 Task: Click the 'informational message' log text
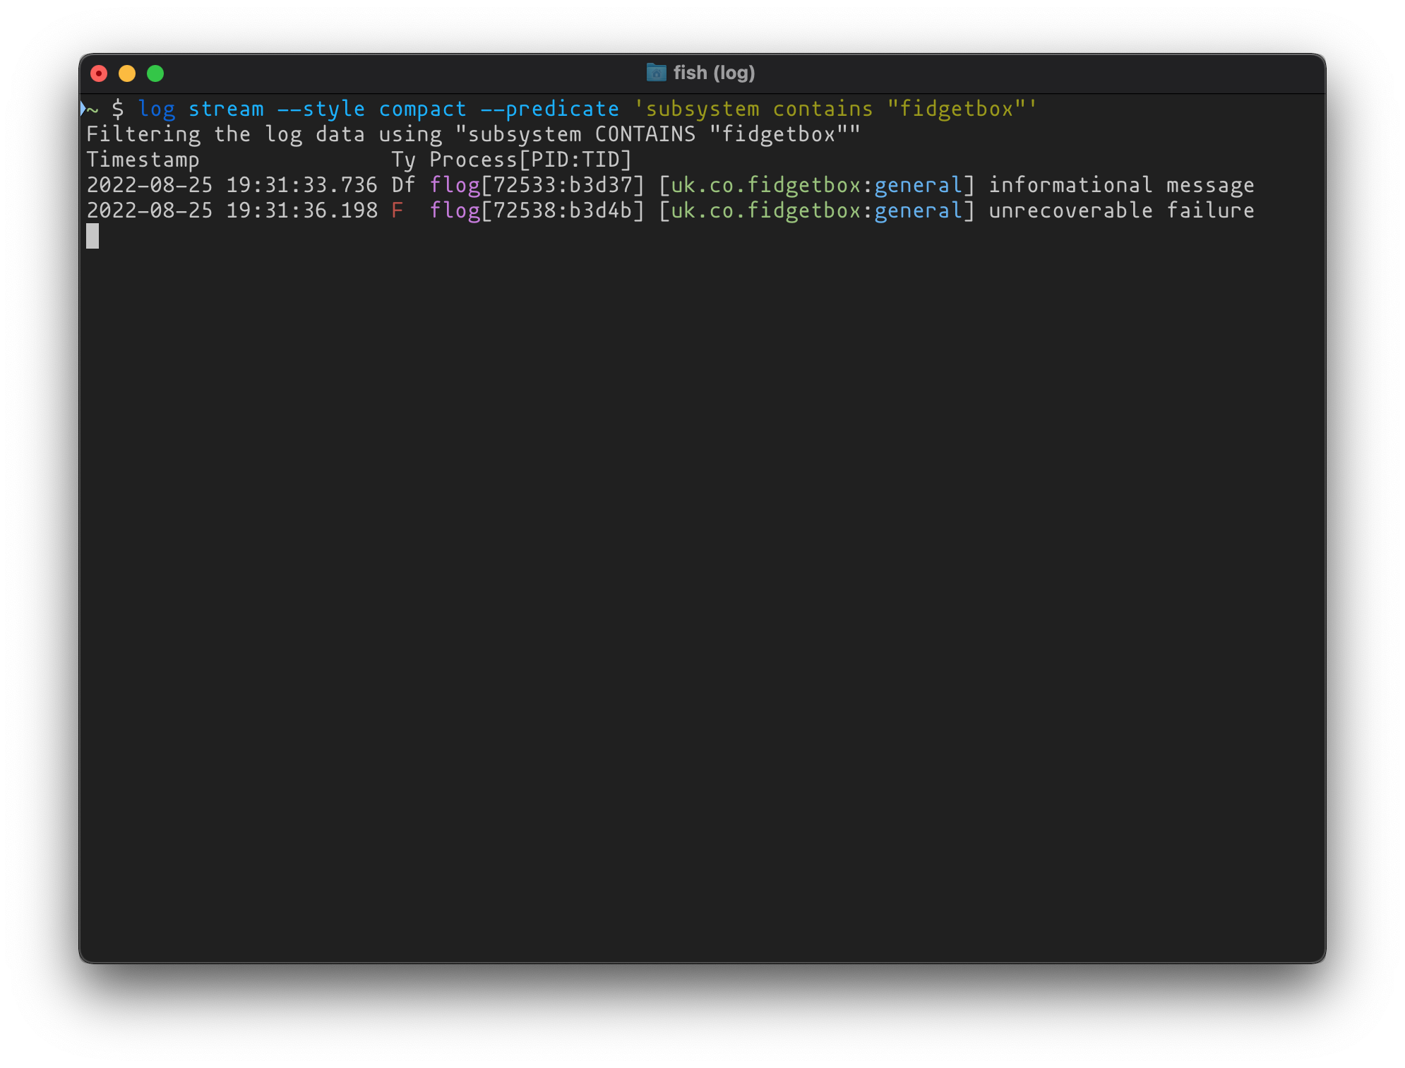point(1120,185)
